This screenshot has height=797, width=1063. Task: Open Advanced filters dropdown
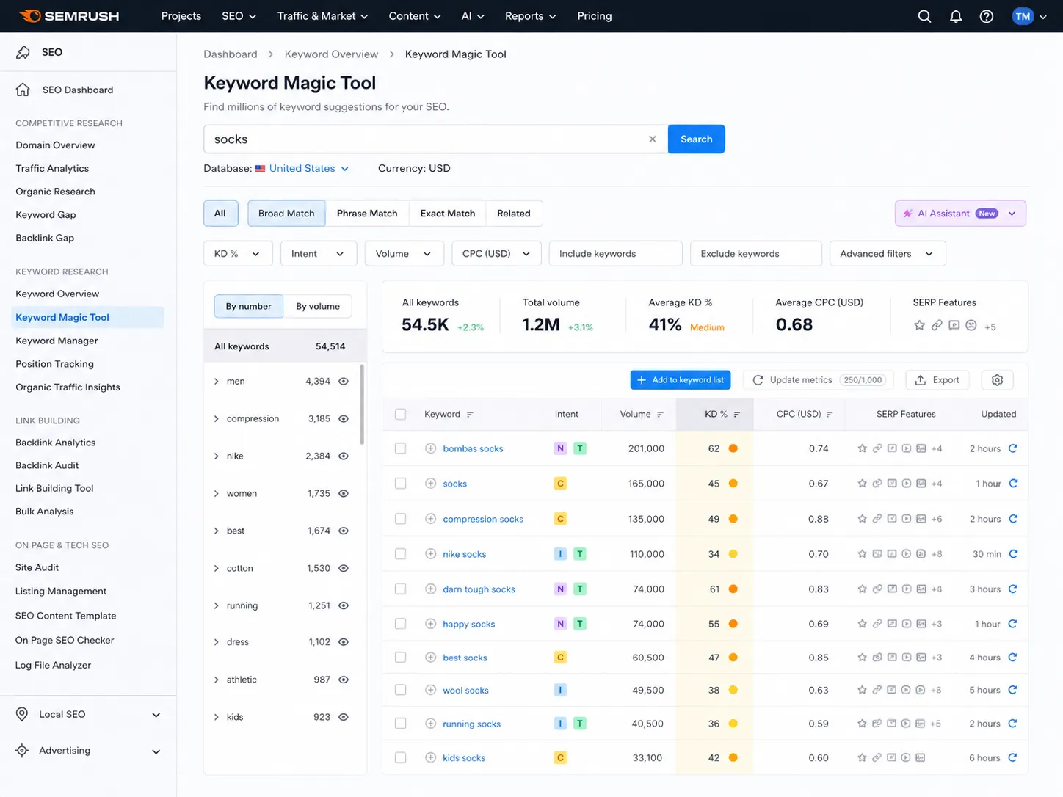pos(888,253)
